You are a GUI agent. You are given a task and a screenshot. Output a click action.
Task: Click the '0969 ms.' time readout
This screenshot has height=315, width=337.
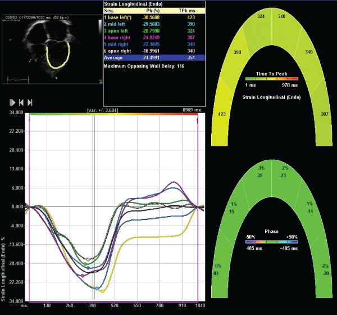[192, 110]
